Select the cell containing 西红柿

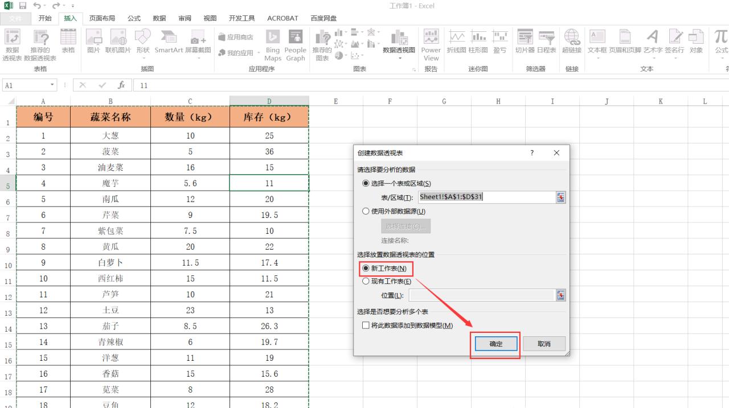pyautogui.click(x=110, y=279)
